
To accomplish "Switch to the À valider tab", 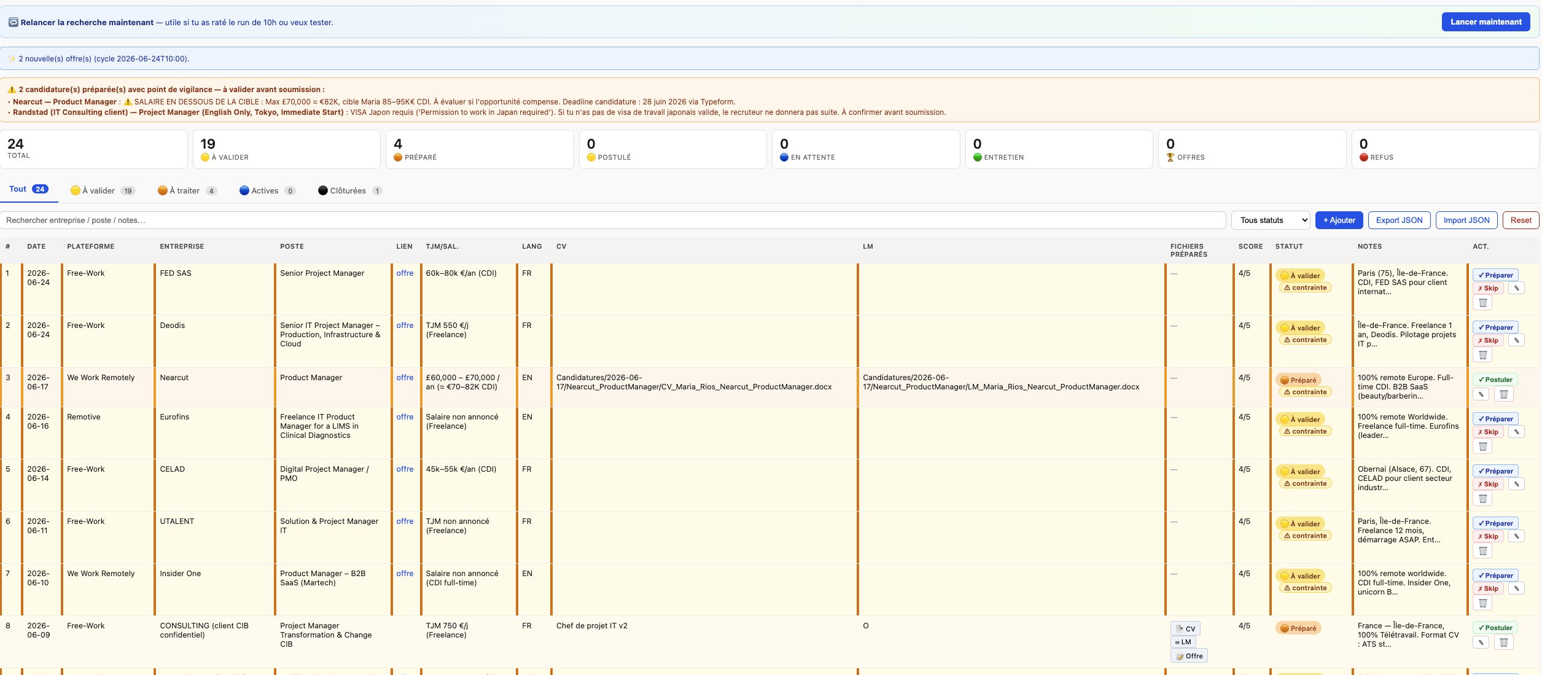I will [103, 191].
